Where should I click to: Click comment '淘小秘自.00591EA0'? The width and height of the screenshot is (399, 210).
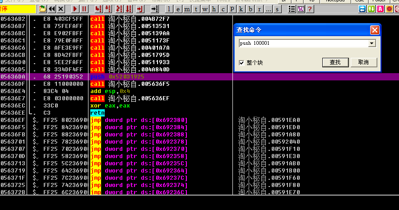(269, 120)
